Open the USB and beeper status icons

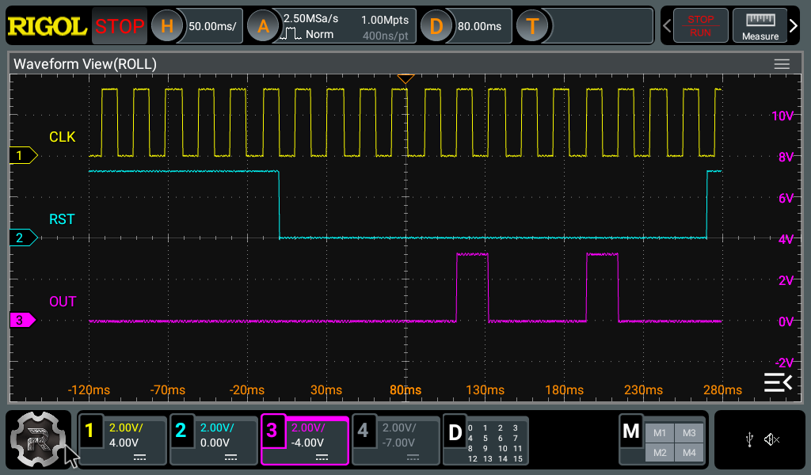coord(760,440)
